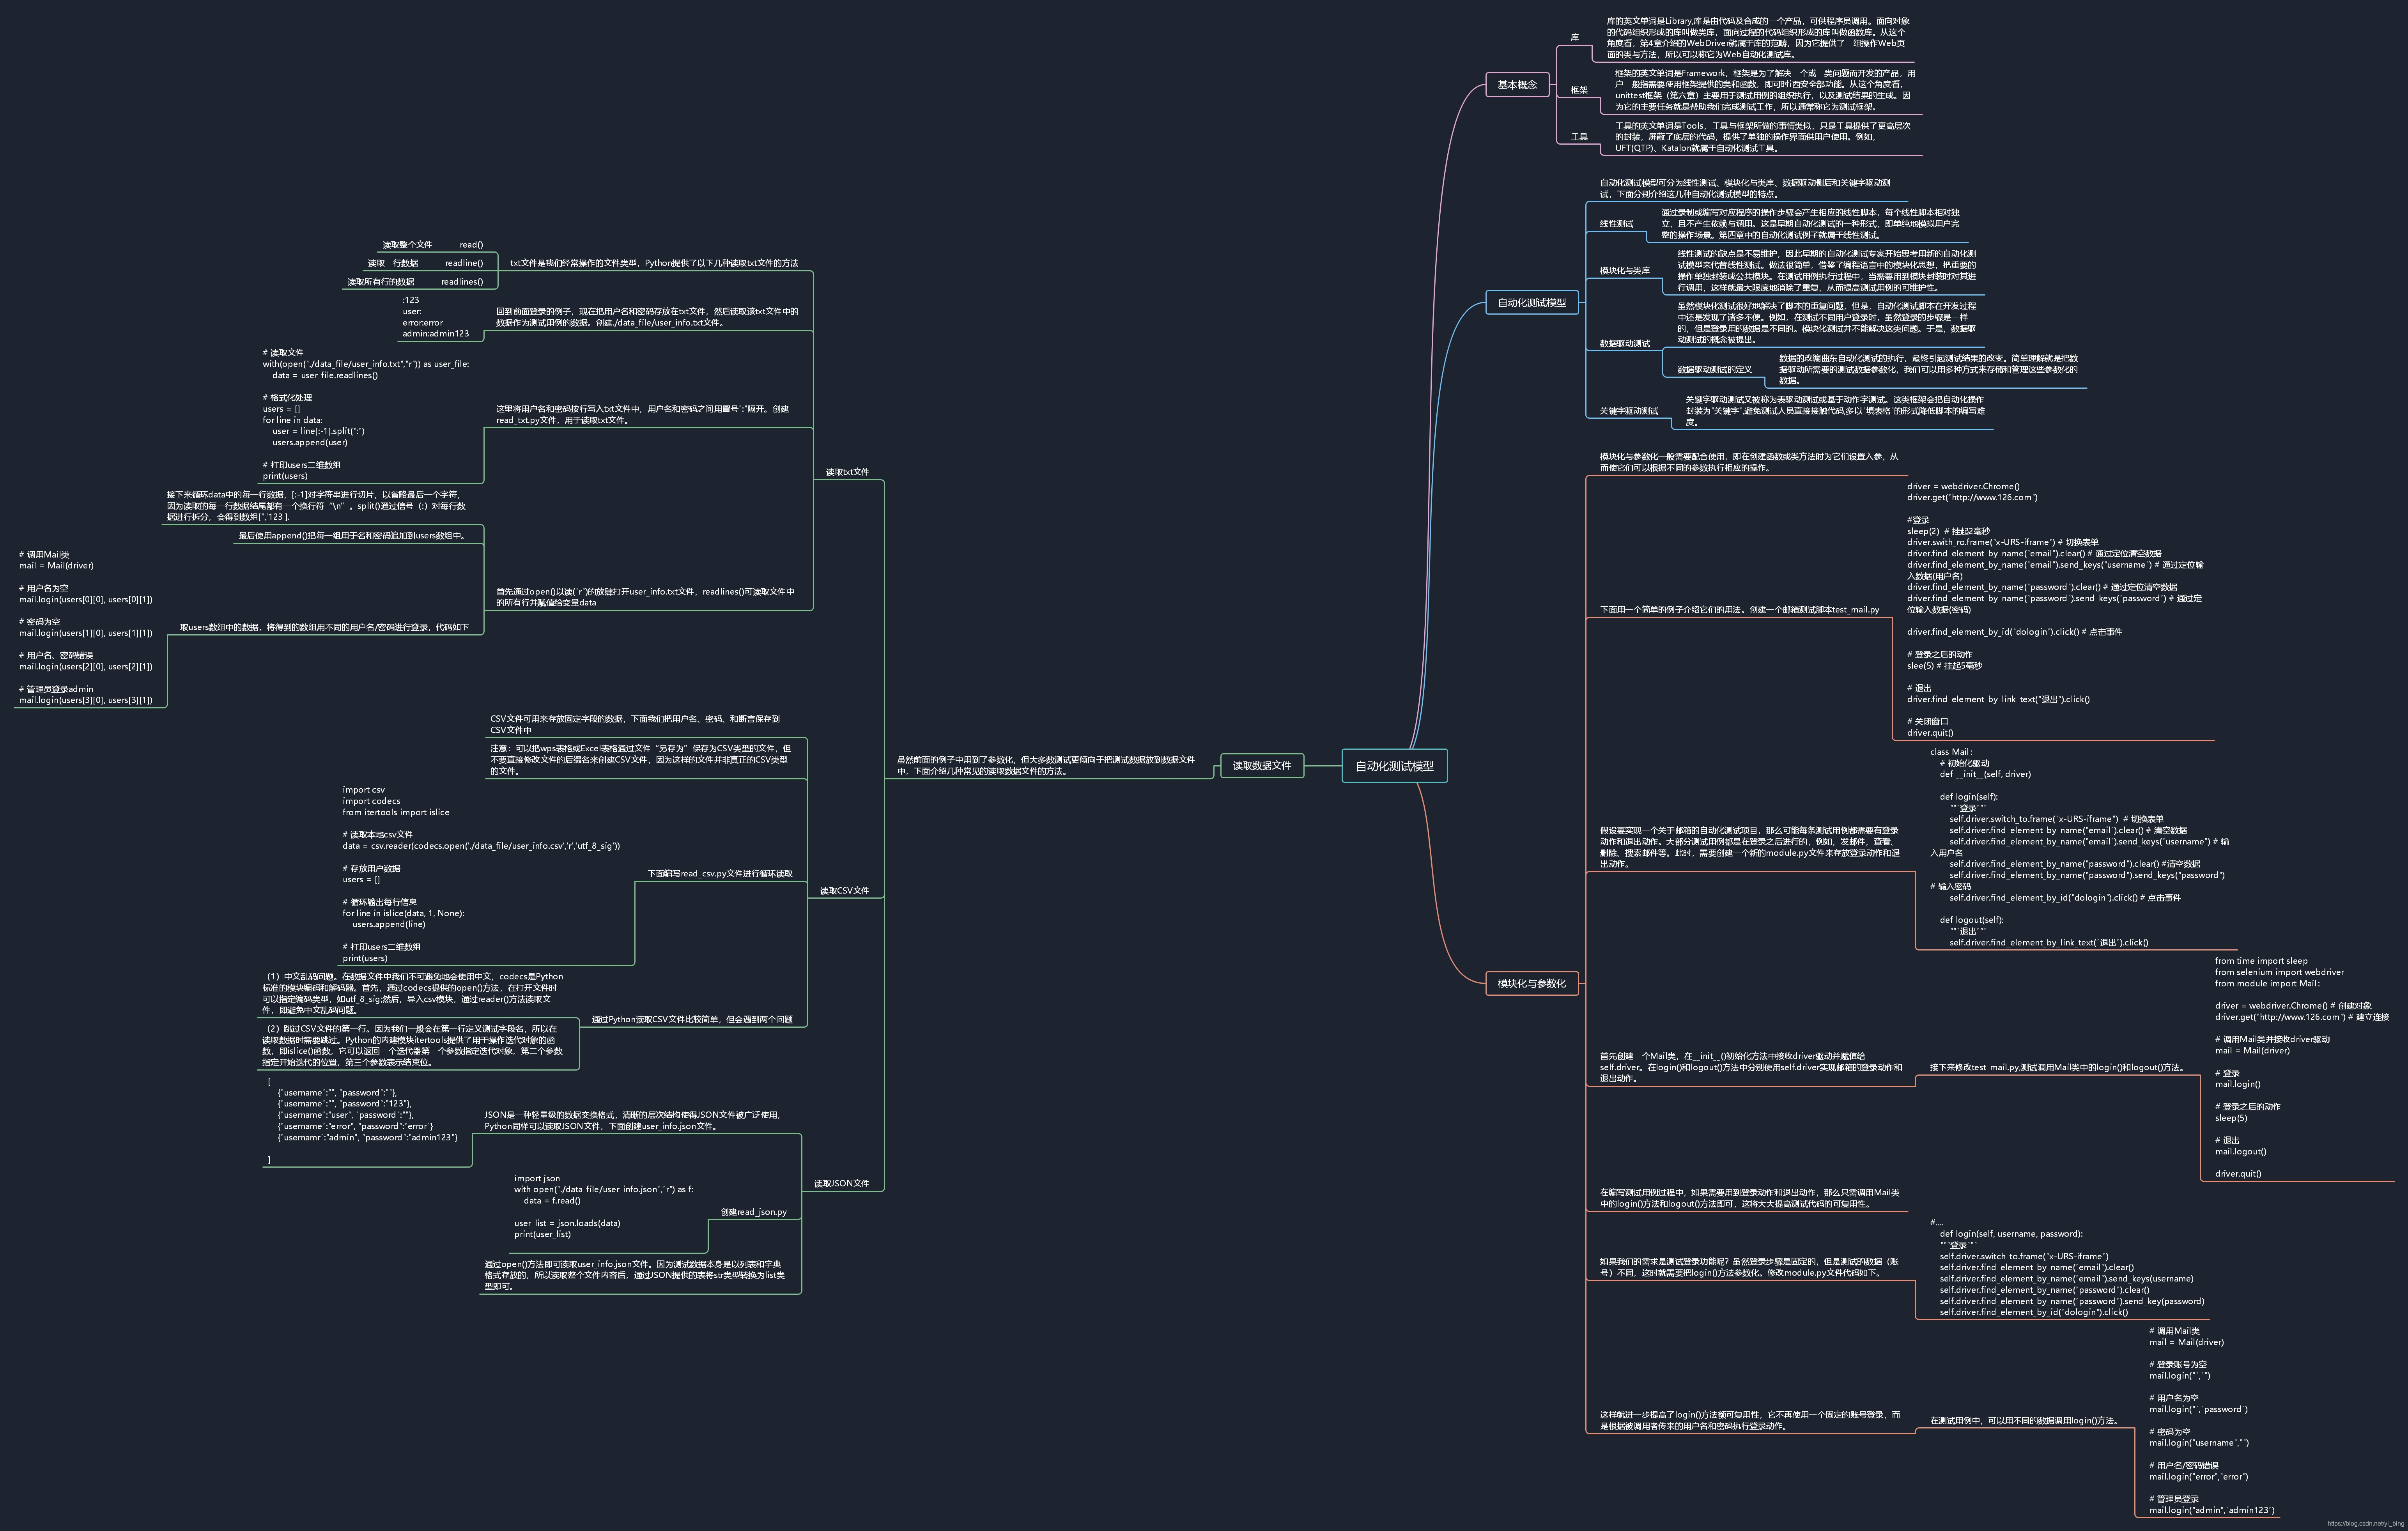
Task: Select the from time import sleep code block
Action: click(x=2301, y=1068)
